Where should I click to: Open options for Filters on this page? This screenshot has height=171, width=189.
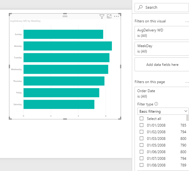187,82
